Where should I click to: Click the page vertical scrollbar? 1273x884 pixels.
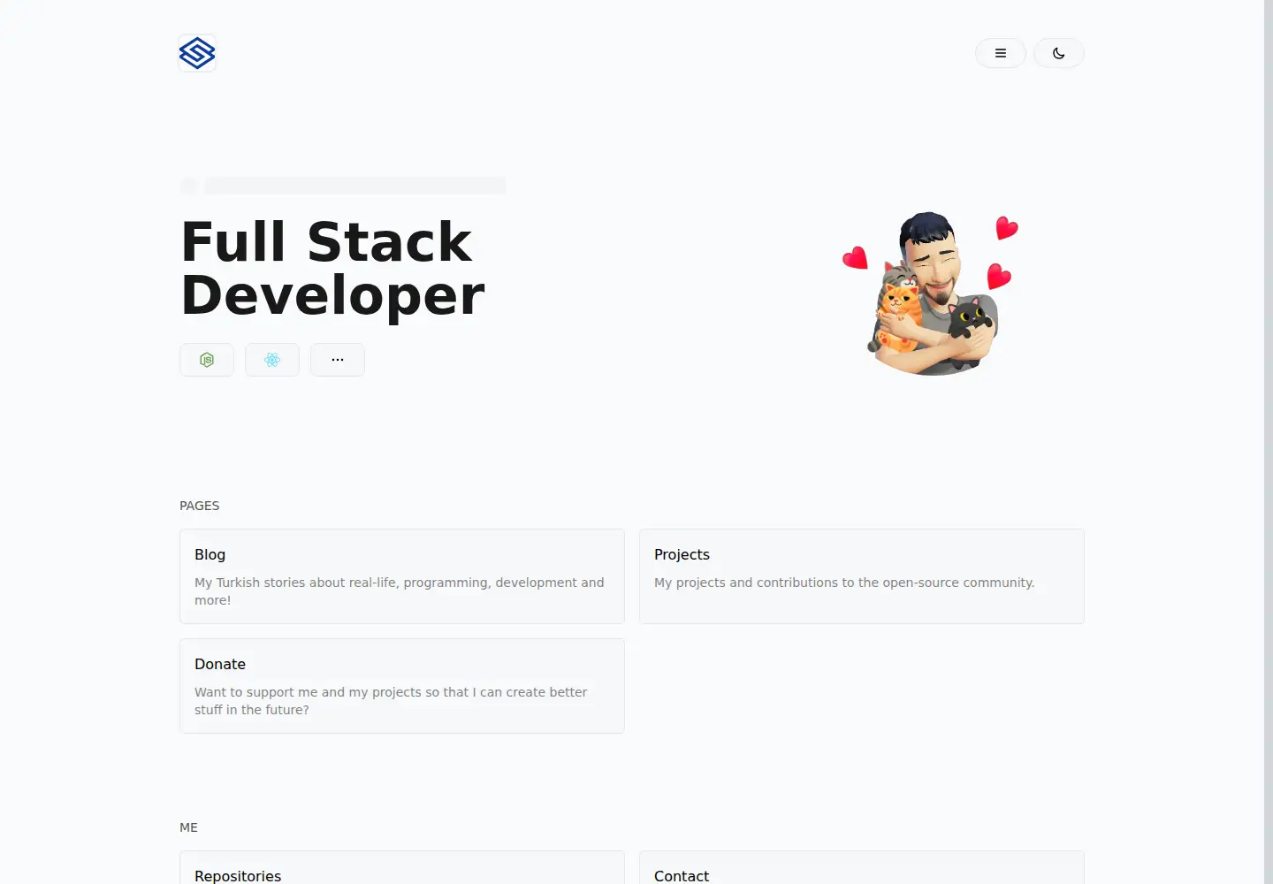click(x=1269, y=442)
